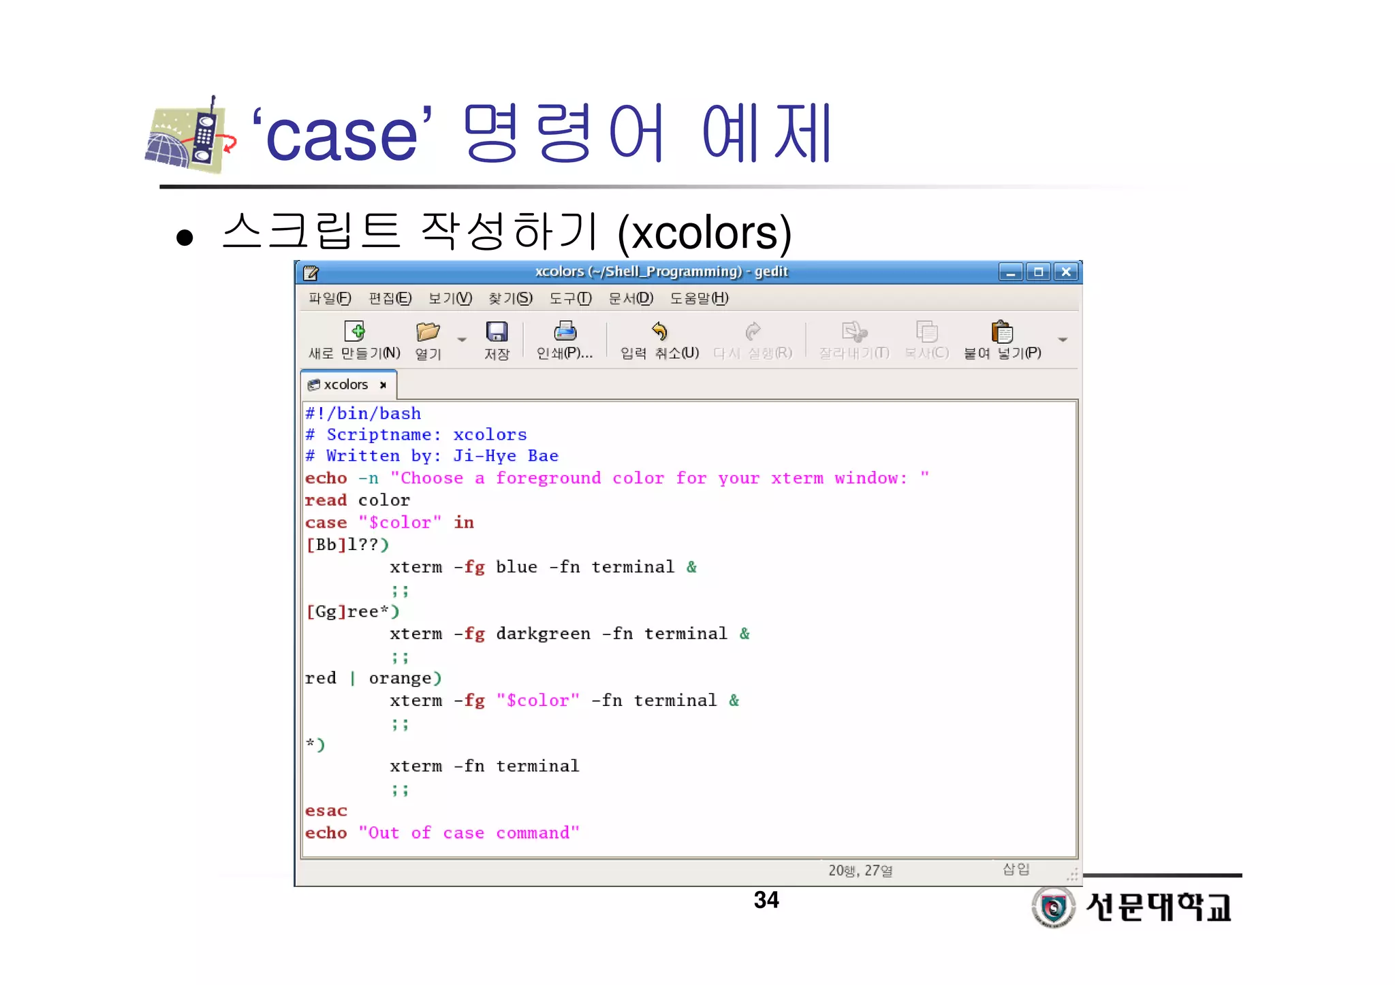Viewport: 1395px width, 985px height.
Task: Open the 파일(F) menu
Action: coord(330,298)
